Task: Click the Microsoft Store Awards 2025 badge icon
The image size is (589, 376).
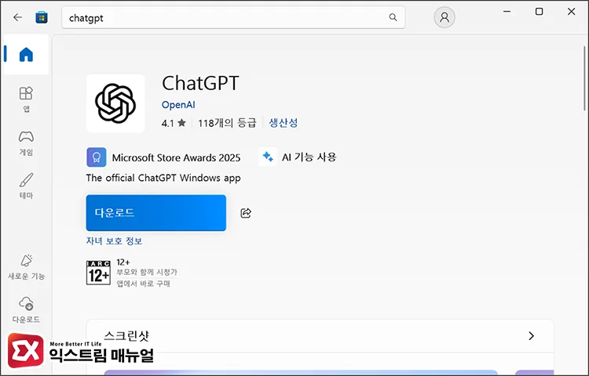Action: click(x=96, y=157)
